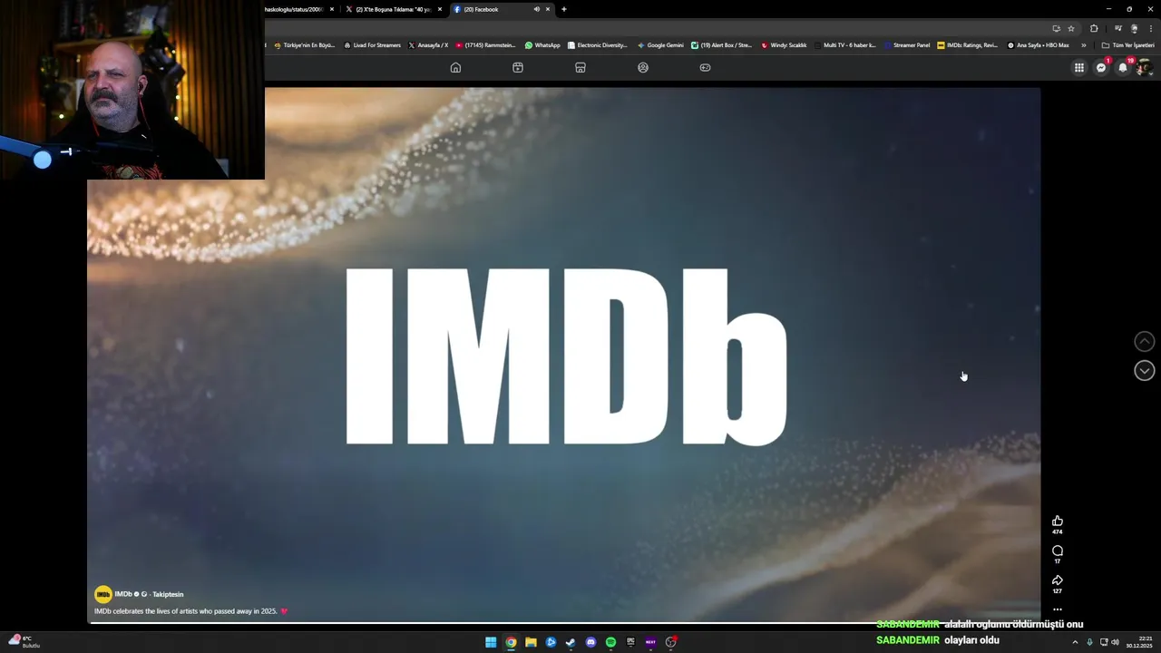
Task: Open the Facebook menu grid icon
Action: [x=1079, y=67]
